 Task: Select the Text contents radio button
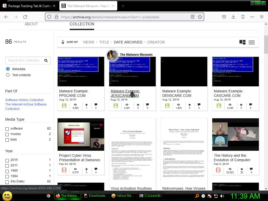coord(8,75)
